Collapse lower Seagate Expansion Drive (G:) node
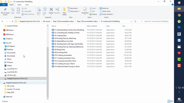The height and width of the screenshot is (103, 184). coord(1,83)
